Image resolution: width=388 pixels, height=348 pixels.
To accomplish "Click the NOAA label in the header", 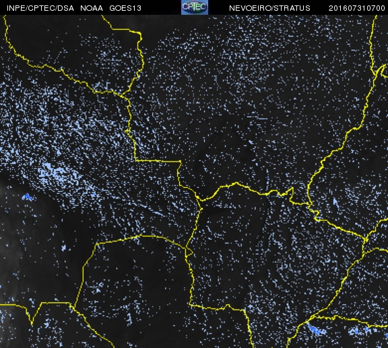I will pos(92,8).
